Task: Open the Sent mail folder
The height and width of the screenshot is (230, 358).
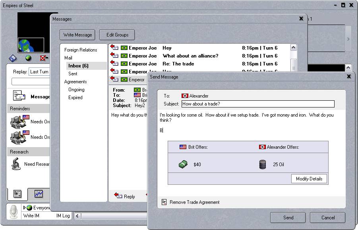Action: (73, 74)
